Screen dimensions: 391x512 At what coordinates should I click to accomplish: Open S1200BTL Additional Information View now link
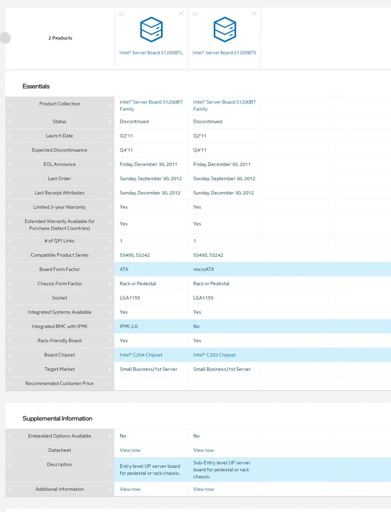point(130,489)
